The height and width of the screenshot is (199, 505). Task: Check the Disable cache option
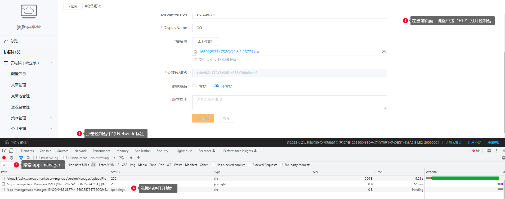pyautogui.click(x=65, y=158)
